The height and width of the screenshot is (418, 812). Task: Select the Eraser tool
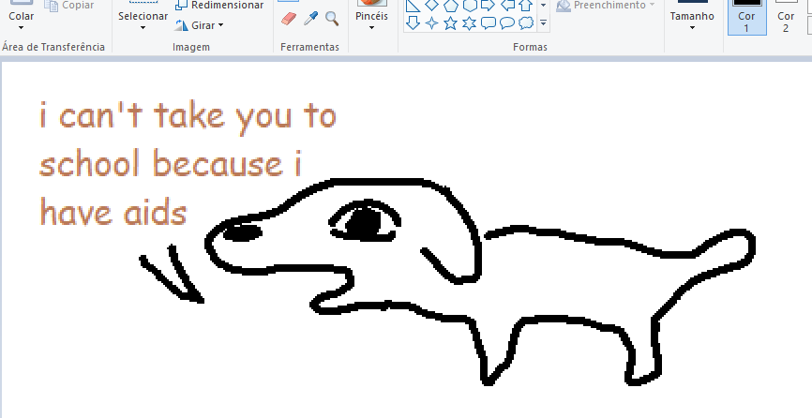tap(288, 19)
